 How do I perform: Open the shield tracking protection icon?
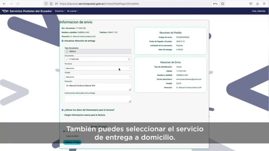pyautogui.click(x=46, y=3)
